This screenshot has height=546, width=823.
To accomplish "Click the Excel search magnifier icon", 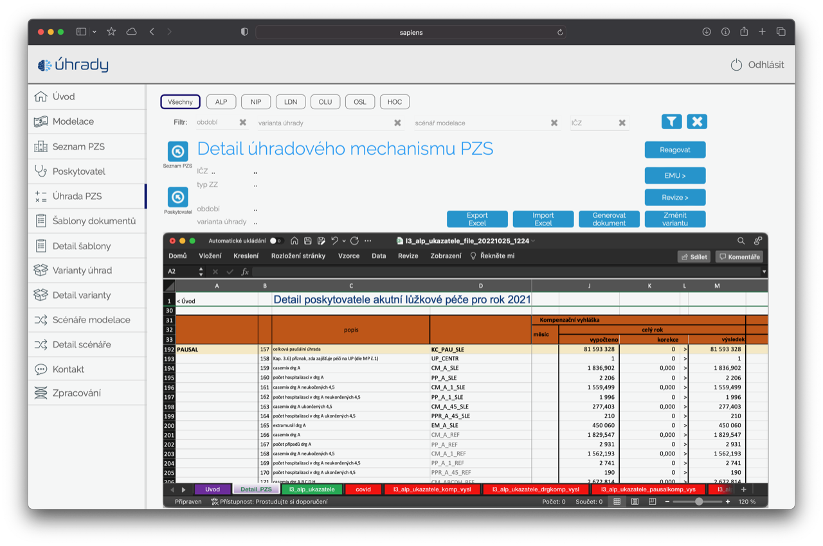I will (x=741, y=241).
